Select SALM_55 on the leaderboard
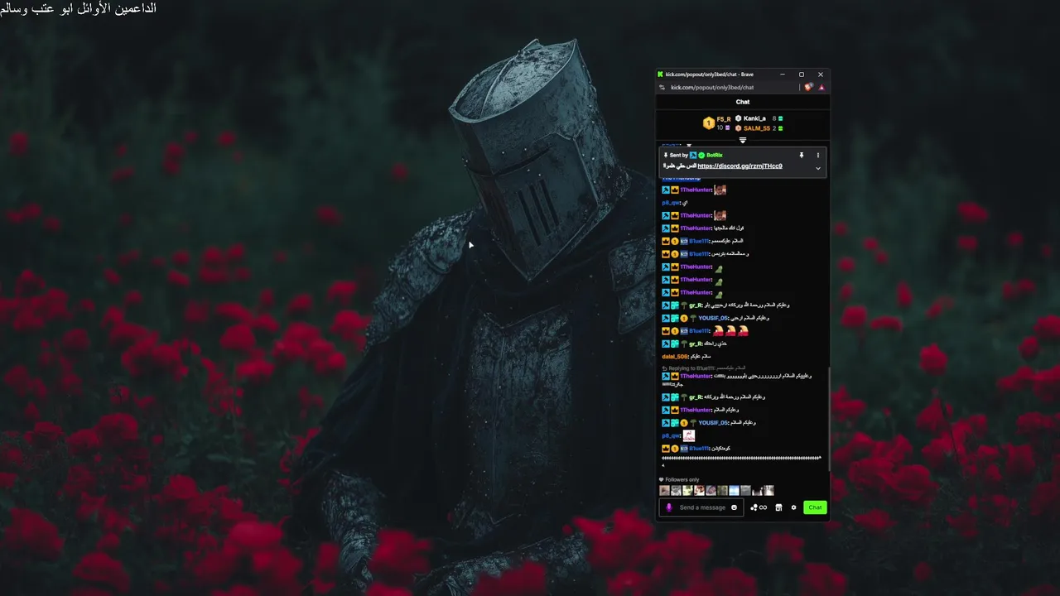Image resolution: width=1060 pixels, height=596 pixels. 757,128
